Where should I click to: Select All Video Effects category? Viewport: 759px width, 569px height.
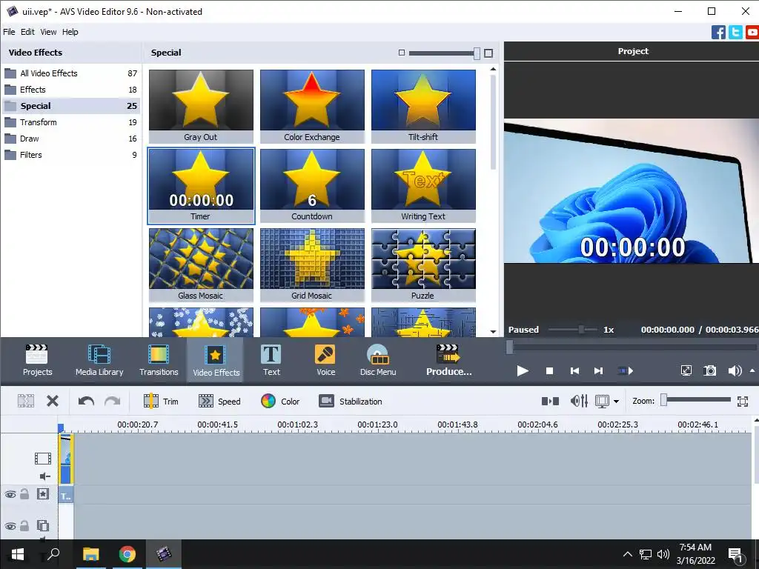(x=70, y=73)
